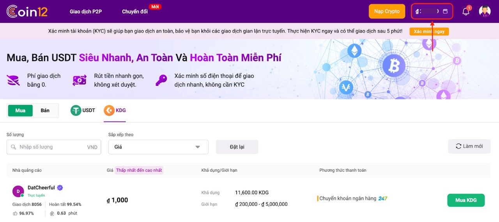499x222 pixels.
Task: Toggle price sort "Thấp nhất đến cao nhất"
Action: tap(139, 170)
